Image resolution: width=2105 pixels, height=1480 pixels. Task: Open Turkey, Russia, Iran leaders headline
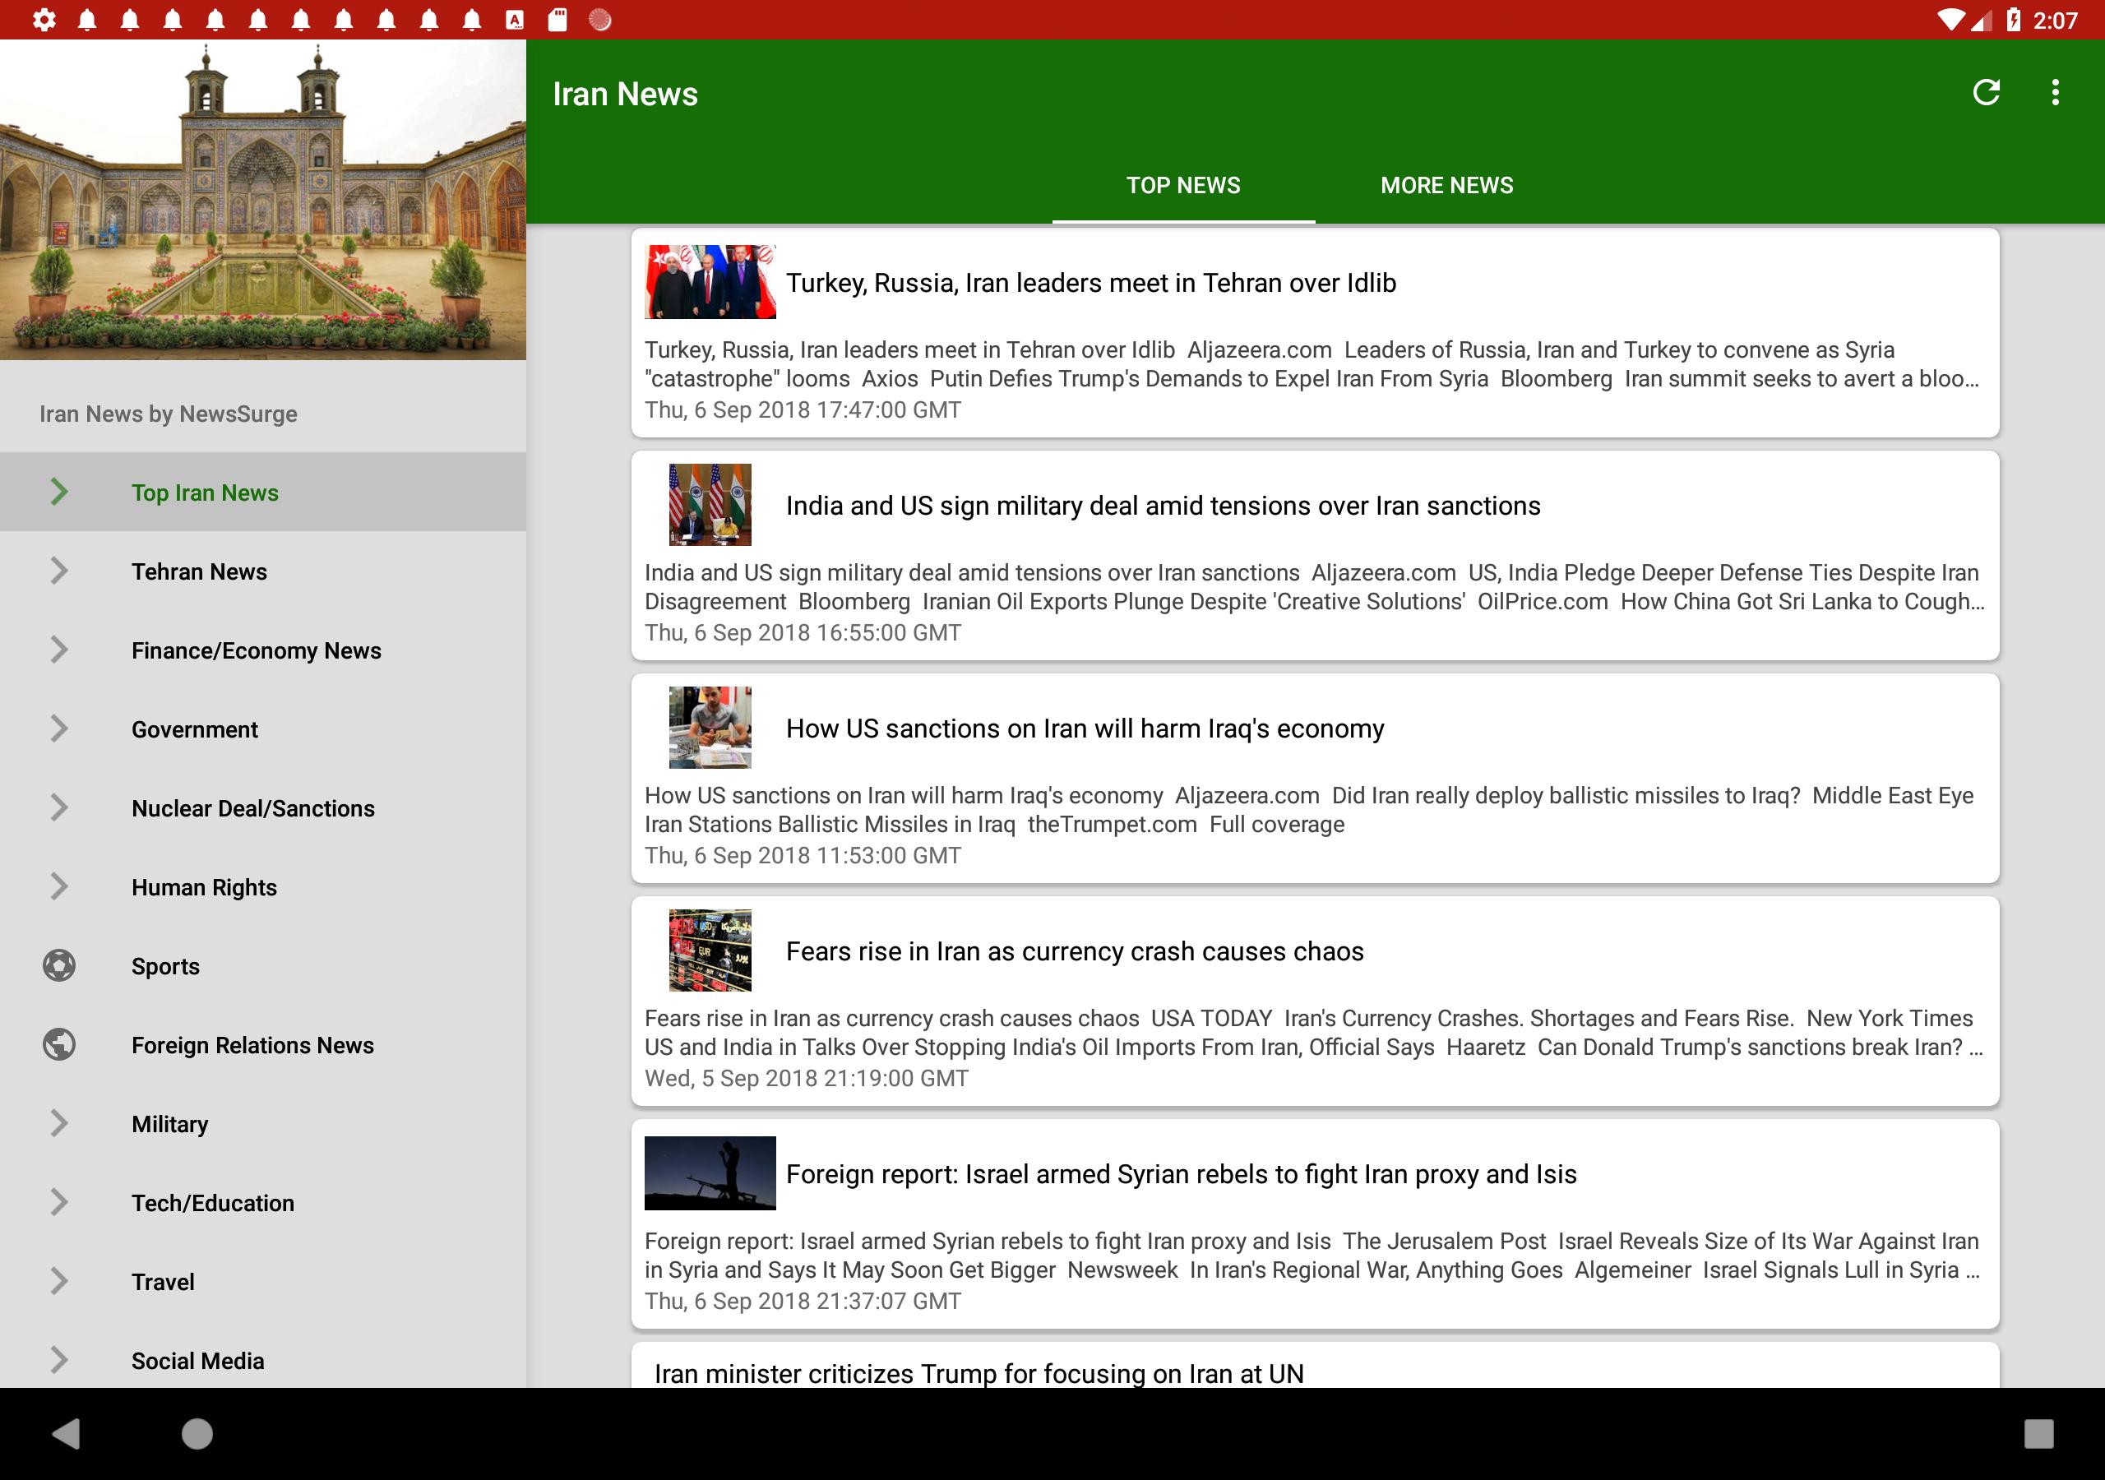point(1091,282)
